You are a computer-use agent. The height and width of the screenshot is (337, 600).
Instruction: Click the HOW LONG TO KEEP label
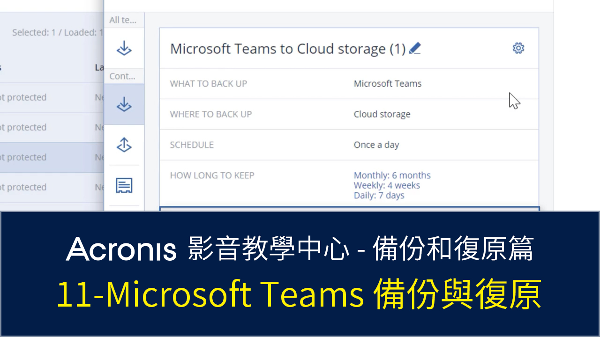pos(212,176)
